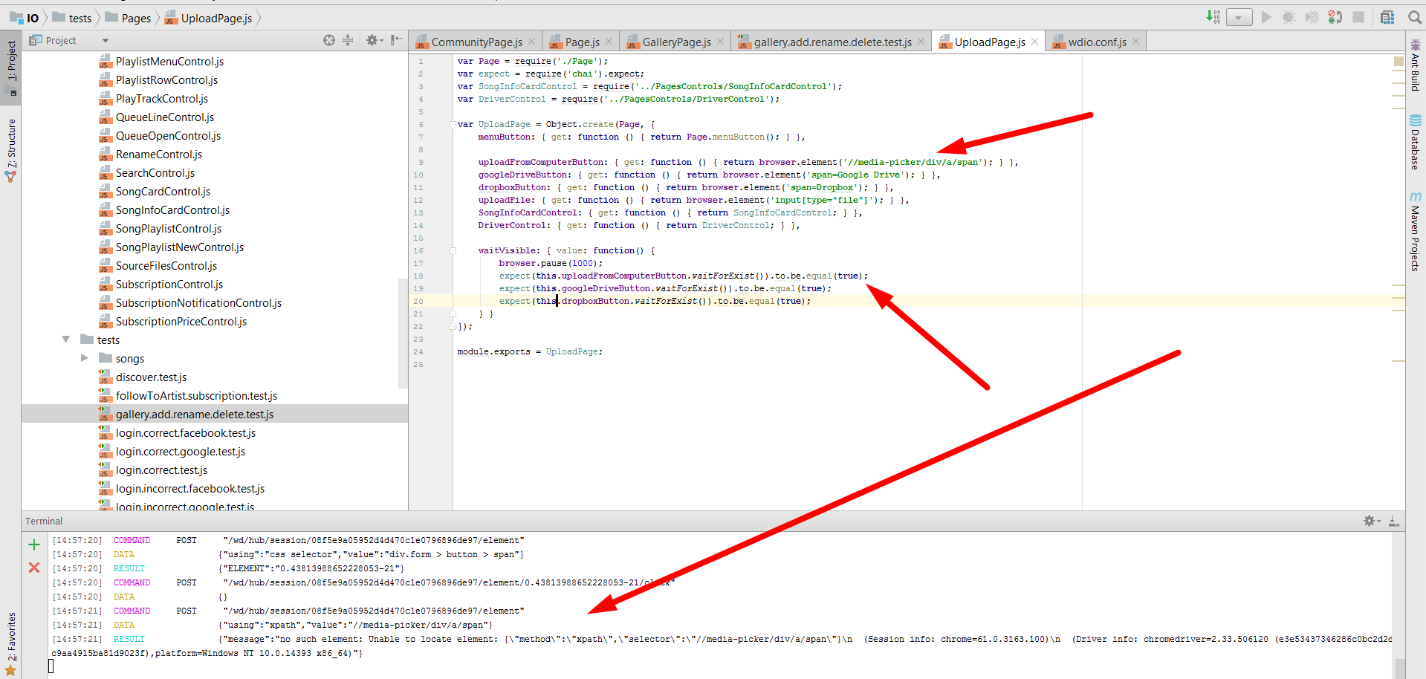
Task: Collapse the code fold at waitVisible function
Action: (x=453, y=250)
